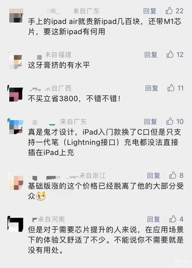Like the 不买立省3800 comment
The width and height of the screenshot is (192, 268).
(175, 88)
